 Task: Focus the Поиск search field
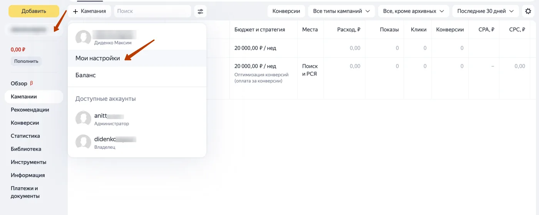152,11
